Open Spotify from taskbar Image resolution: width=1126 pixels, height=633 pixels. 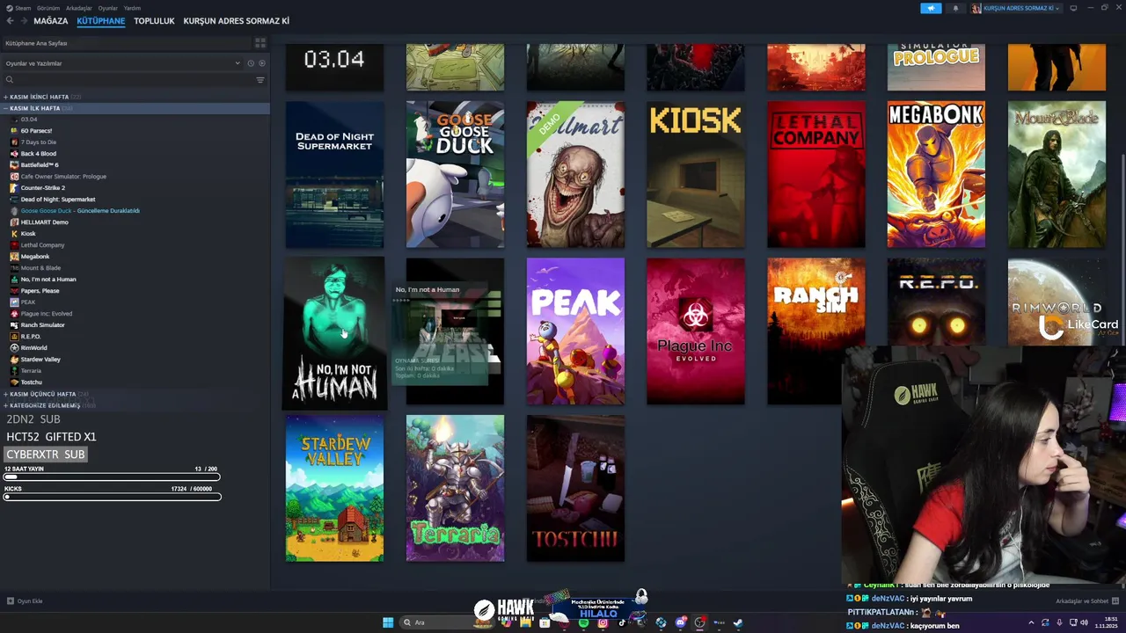pos(583,622)
